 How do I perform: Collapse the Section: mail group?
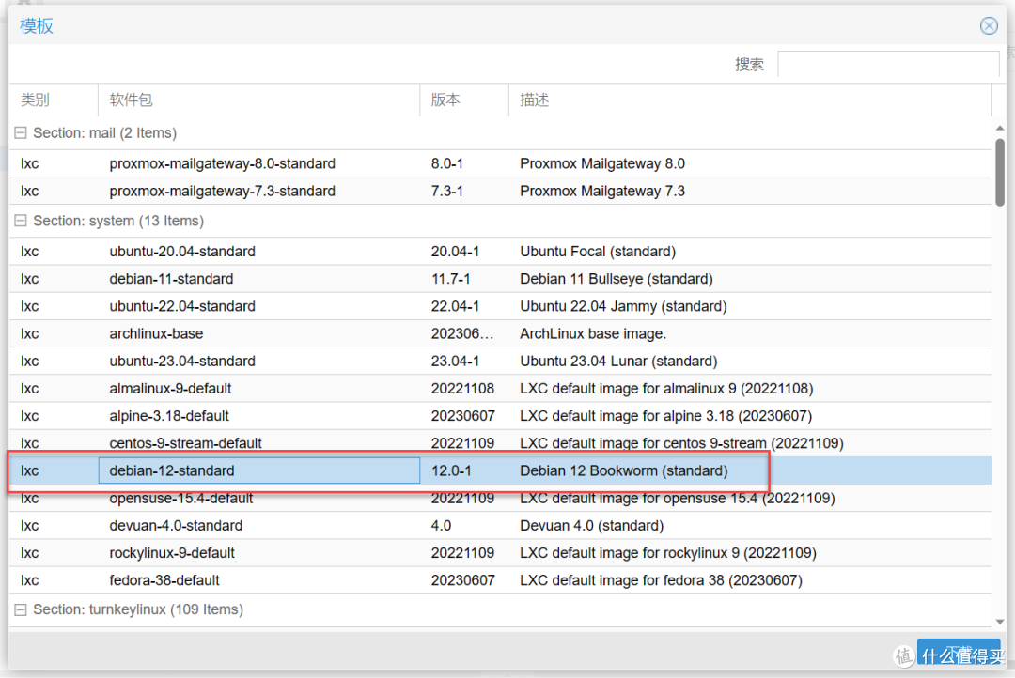pyautogui.click(x=21, y=133)
